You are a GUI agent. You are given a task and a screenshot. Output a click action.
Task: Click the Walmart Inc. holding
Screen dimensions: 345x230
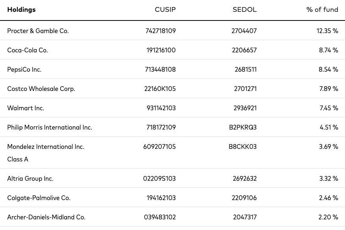coord(26,108)
